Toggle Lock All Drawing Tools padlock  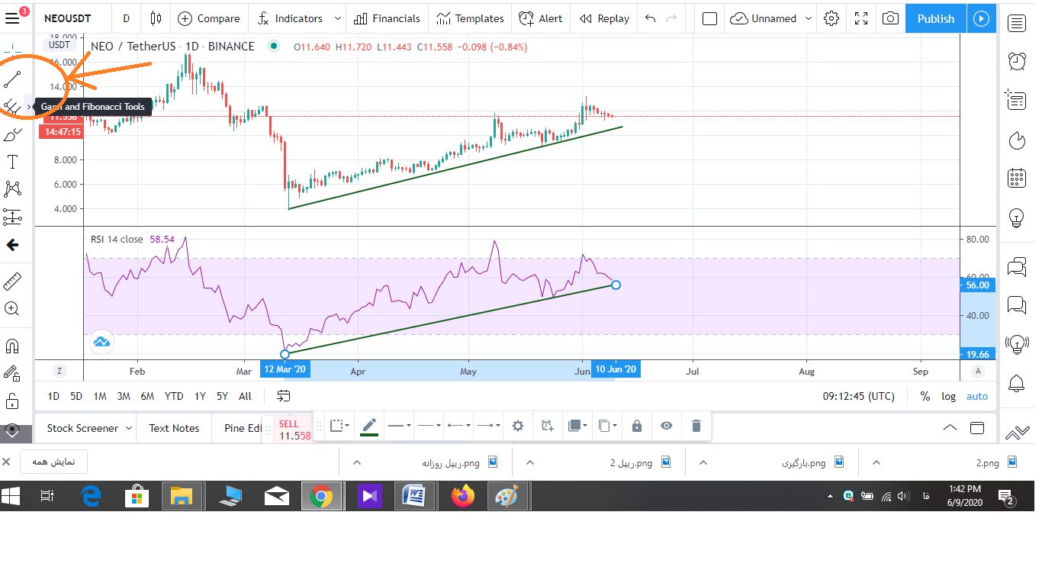click(x=12, y=401)
